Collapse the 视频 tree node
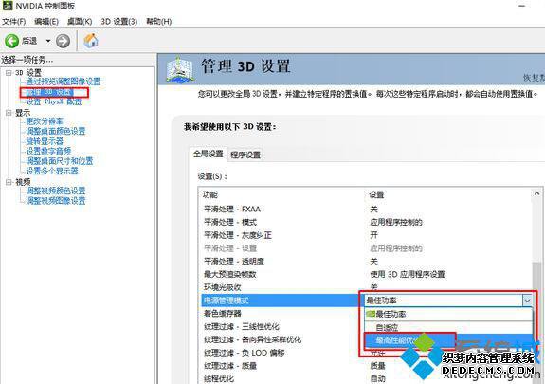 [9, 182]
